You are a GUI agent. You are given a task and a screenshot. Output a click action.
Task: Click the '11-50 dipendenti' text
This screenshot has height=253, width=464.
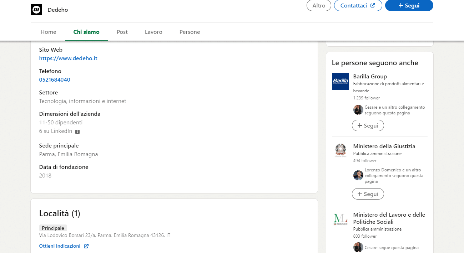click(x=61, y=122)
